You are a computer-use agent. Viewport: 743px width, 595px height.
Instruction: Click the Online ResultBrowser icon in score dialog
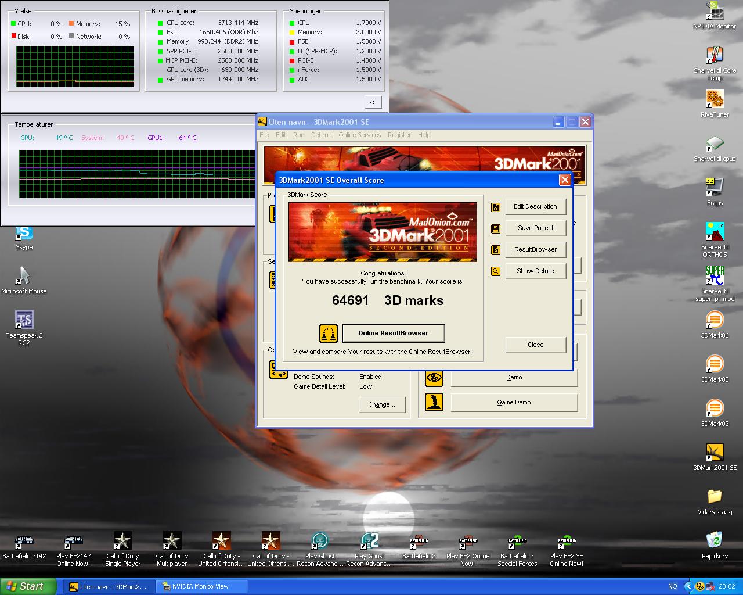point(329,334)
